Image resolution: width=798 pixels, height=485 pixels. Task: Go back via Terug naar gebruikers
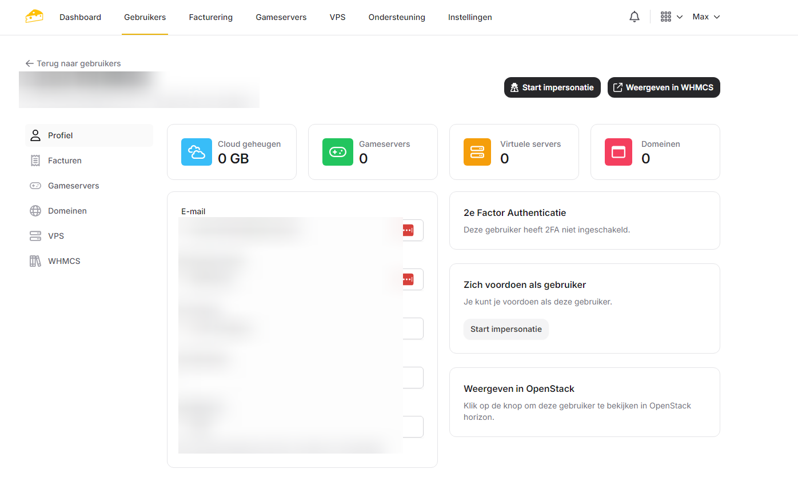(73, 63)
